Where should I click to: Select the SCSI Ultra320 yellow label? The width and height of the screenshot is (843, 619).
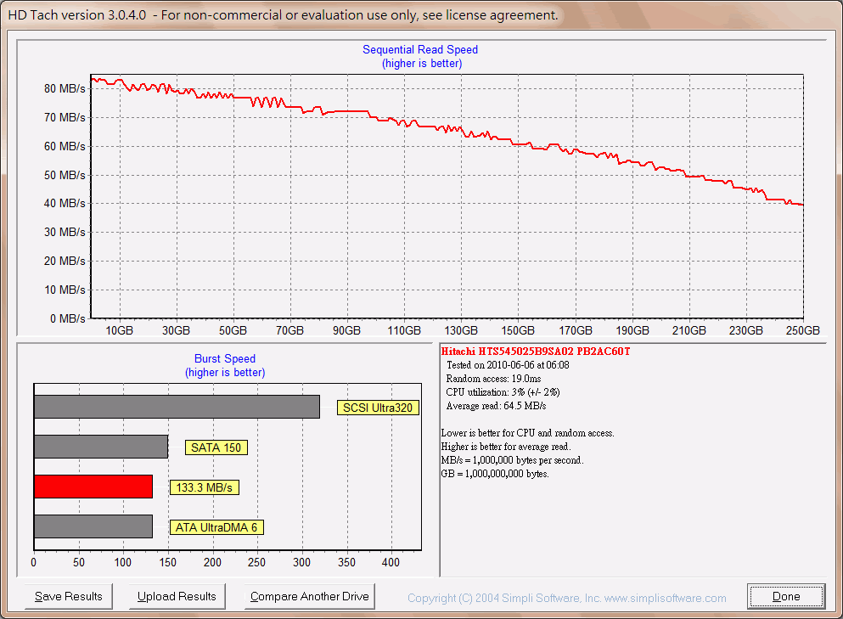point(378,408)
